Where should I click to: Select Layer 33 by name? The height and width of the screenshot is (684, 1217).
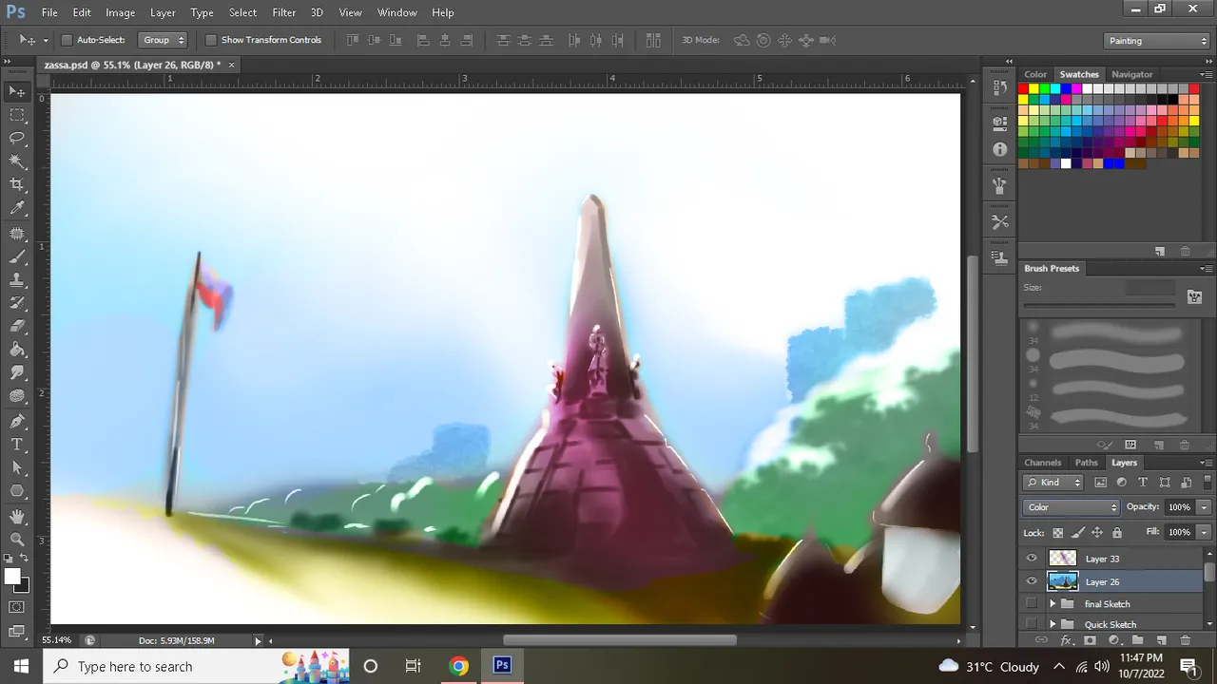1103,559
